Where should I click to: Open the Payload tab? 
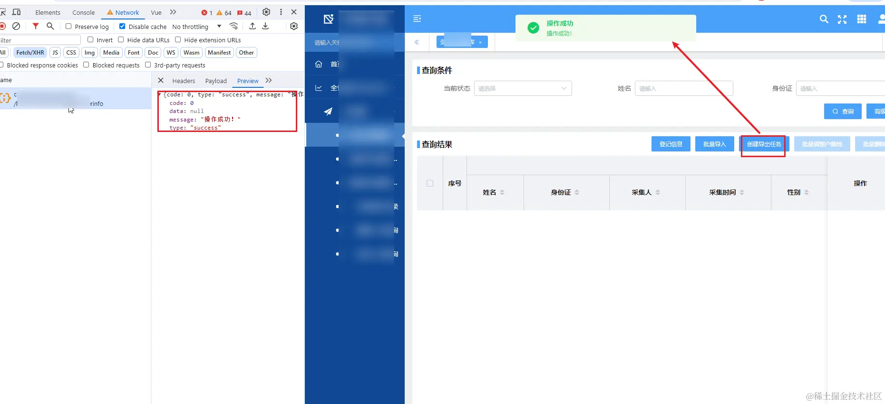click(216, 81)
